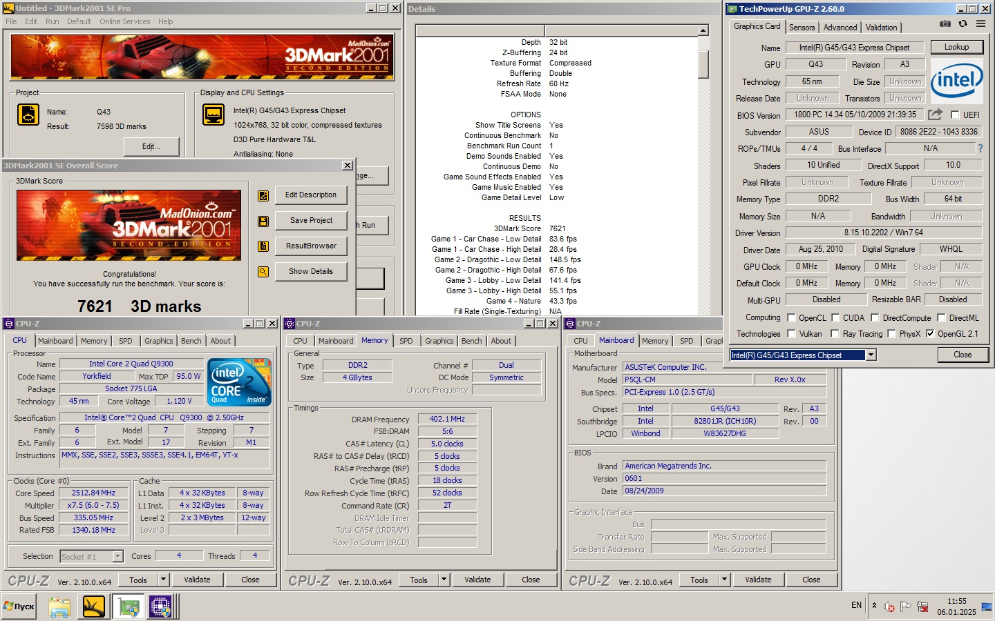Click the magnifier icon beside Show Details
The height and width of the screenshot is (621, 995).
pyautogui.click(x=263, y=272)
